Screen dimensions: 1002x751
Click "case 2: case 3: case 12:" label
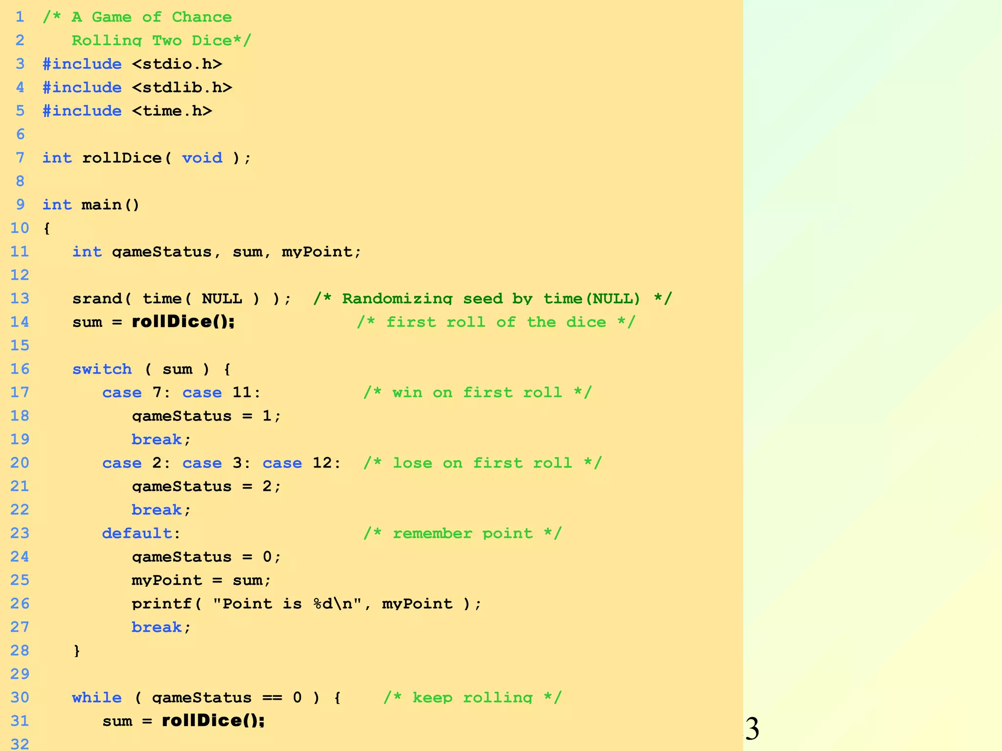pos(222,463)
